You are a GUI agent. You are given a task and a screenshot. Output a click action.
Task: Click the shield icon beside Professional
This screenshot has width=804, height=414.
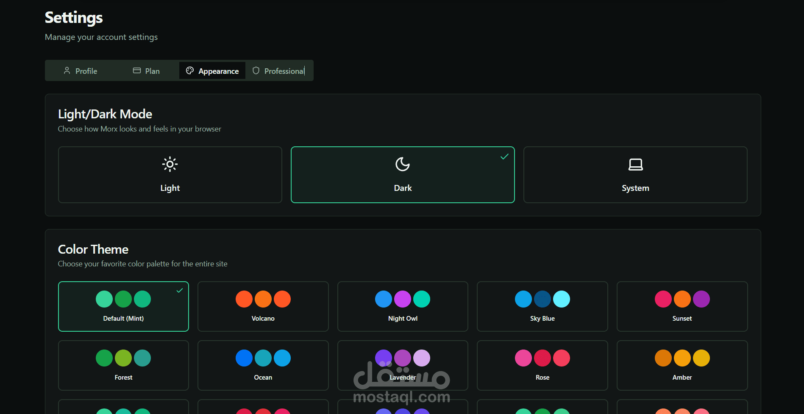(256, 71)
